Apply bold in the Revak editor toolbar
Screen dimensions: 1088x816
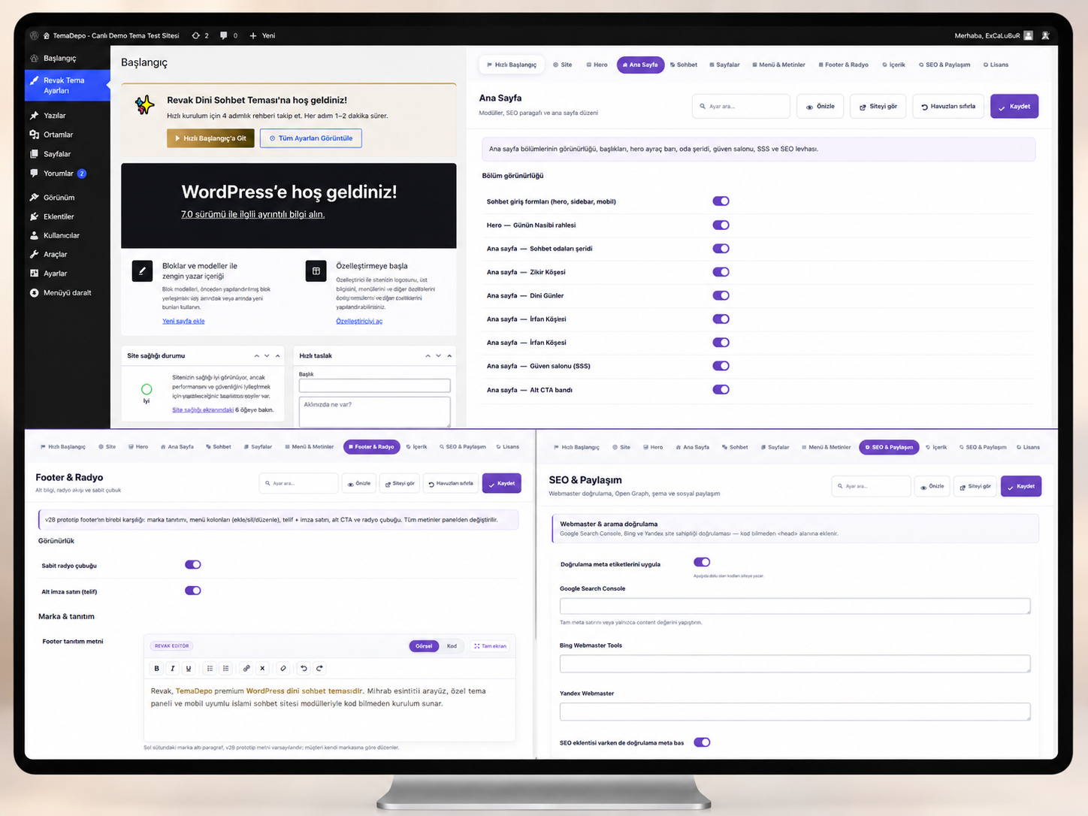pos(156,668)
